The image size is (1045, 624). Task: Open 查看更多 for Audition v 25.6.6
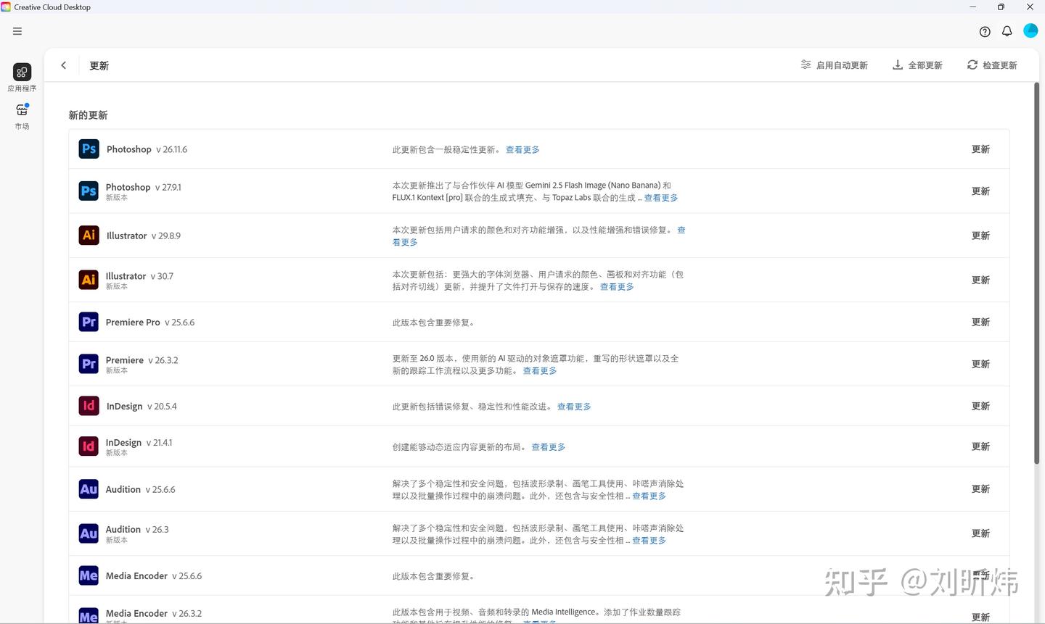point(649,496)
